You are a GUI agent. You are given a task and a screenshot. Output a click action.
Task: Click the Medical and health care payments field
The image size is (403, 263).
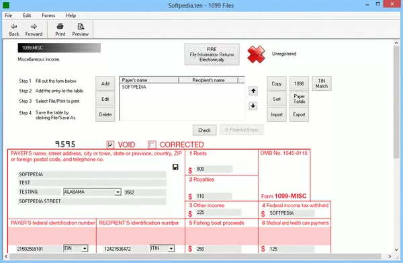[292, 249]
